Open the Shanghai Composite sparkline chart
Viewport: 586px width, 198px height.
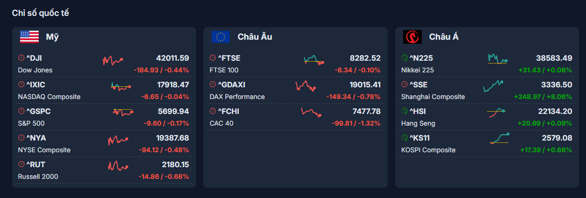click(x=494, y=86)
